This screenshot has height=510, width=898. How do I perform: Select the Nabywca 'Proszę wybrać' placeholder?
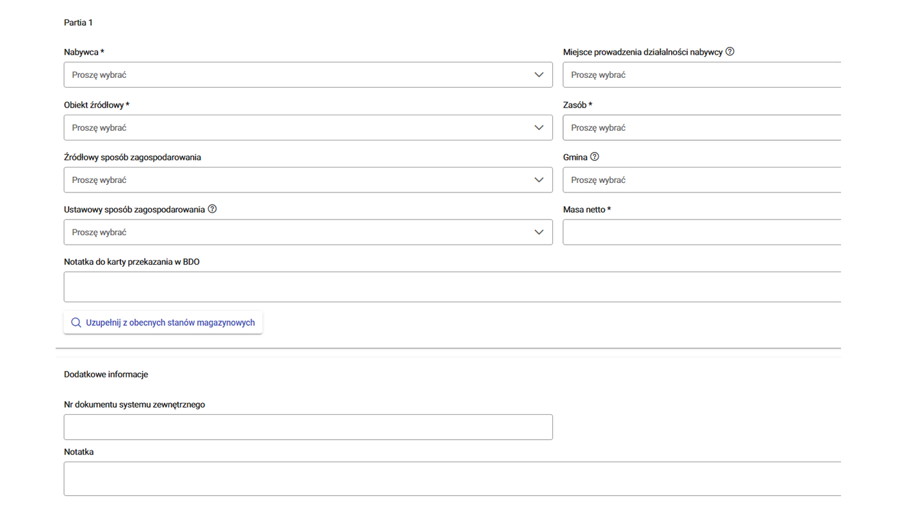point(99,75)
